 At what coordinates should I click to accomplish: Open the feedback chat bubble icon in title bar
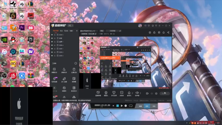tap(149, 26)
